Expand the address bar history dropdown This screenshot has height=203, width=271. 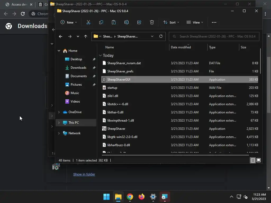click(152, 36)
